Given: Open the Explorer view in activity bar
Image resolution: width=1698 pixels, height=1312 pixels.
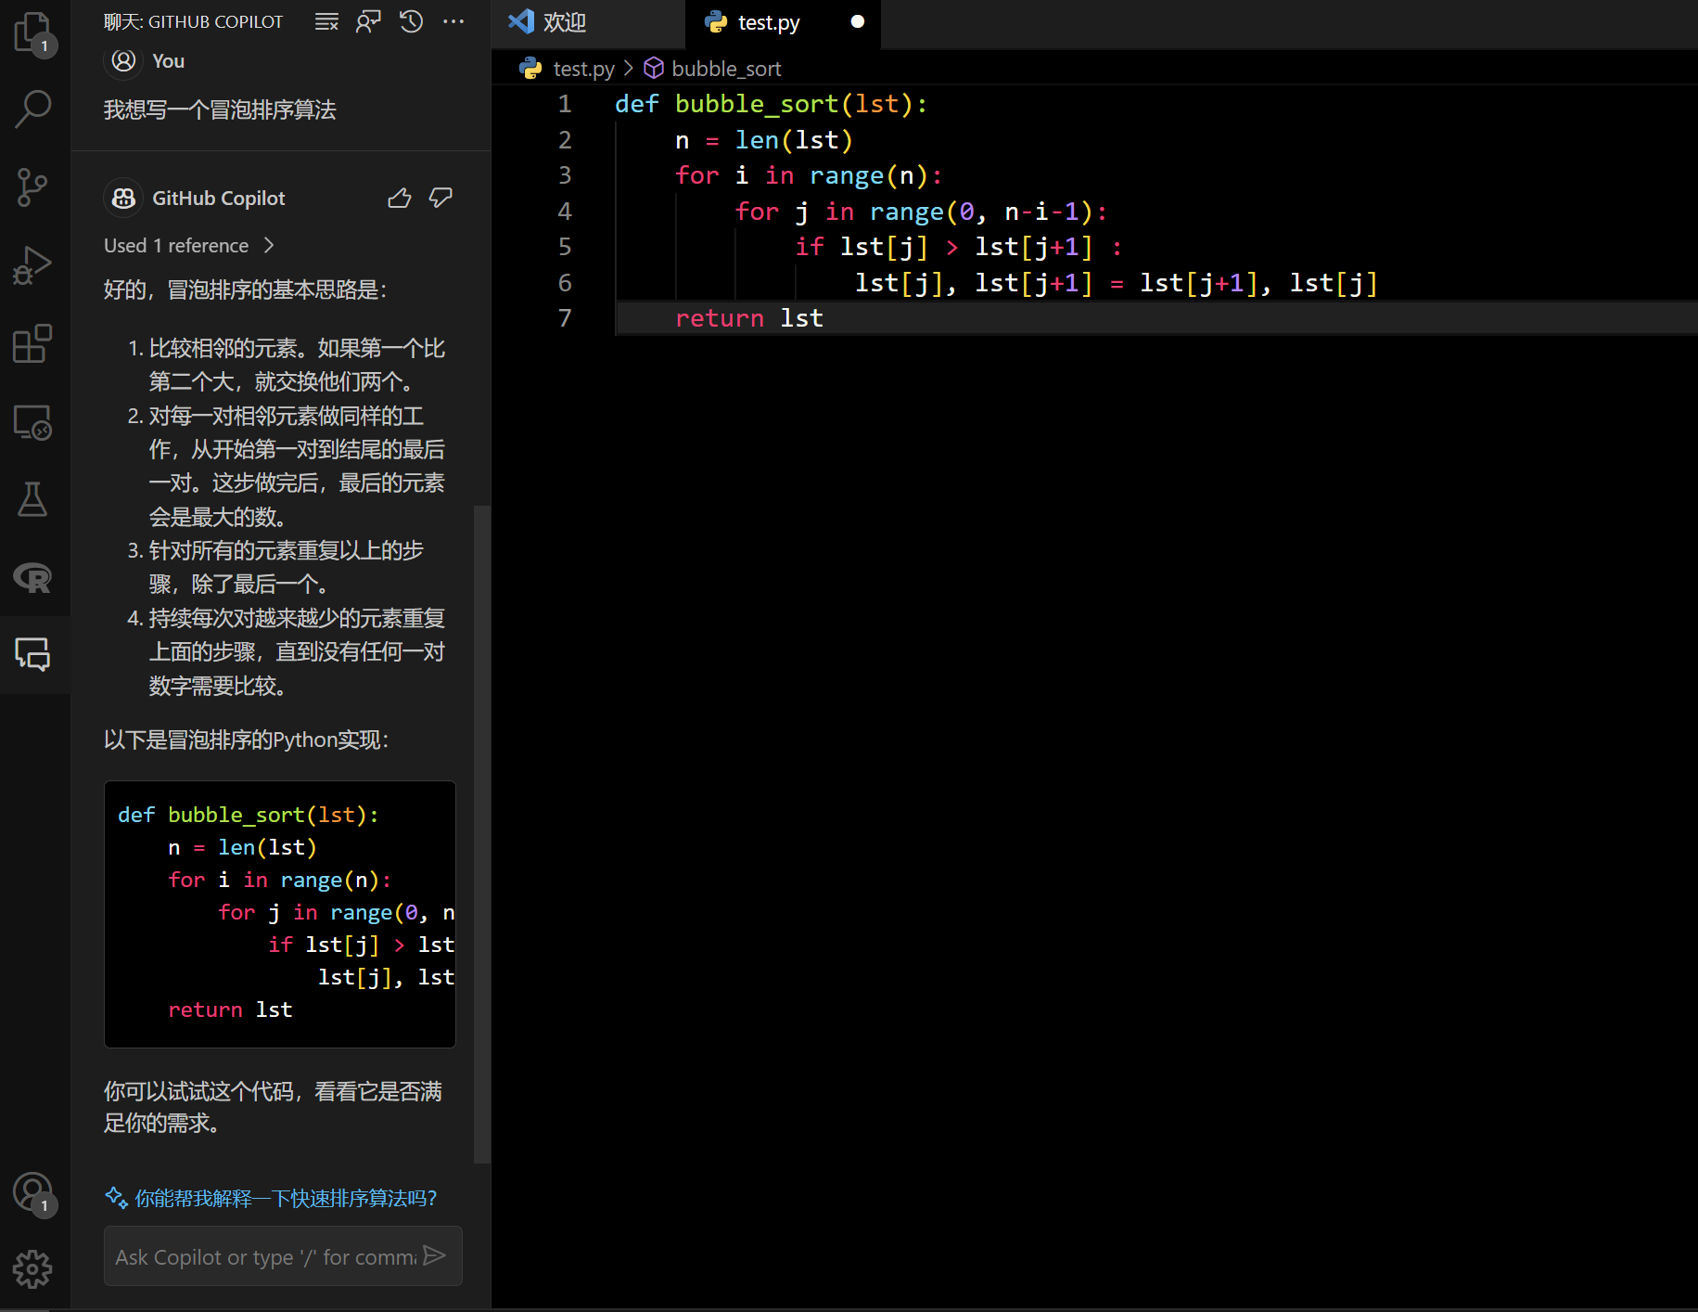Looking at the screenshot, I should point(33,33).
